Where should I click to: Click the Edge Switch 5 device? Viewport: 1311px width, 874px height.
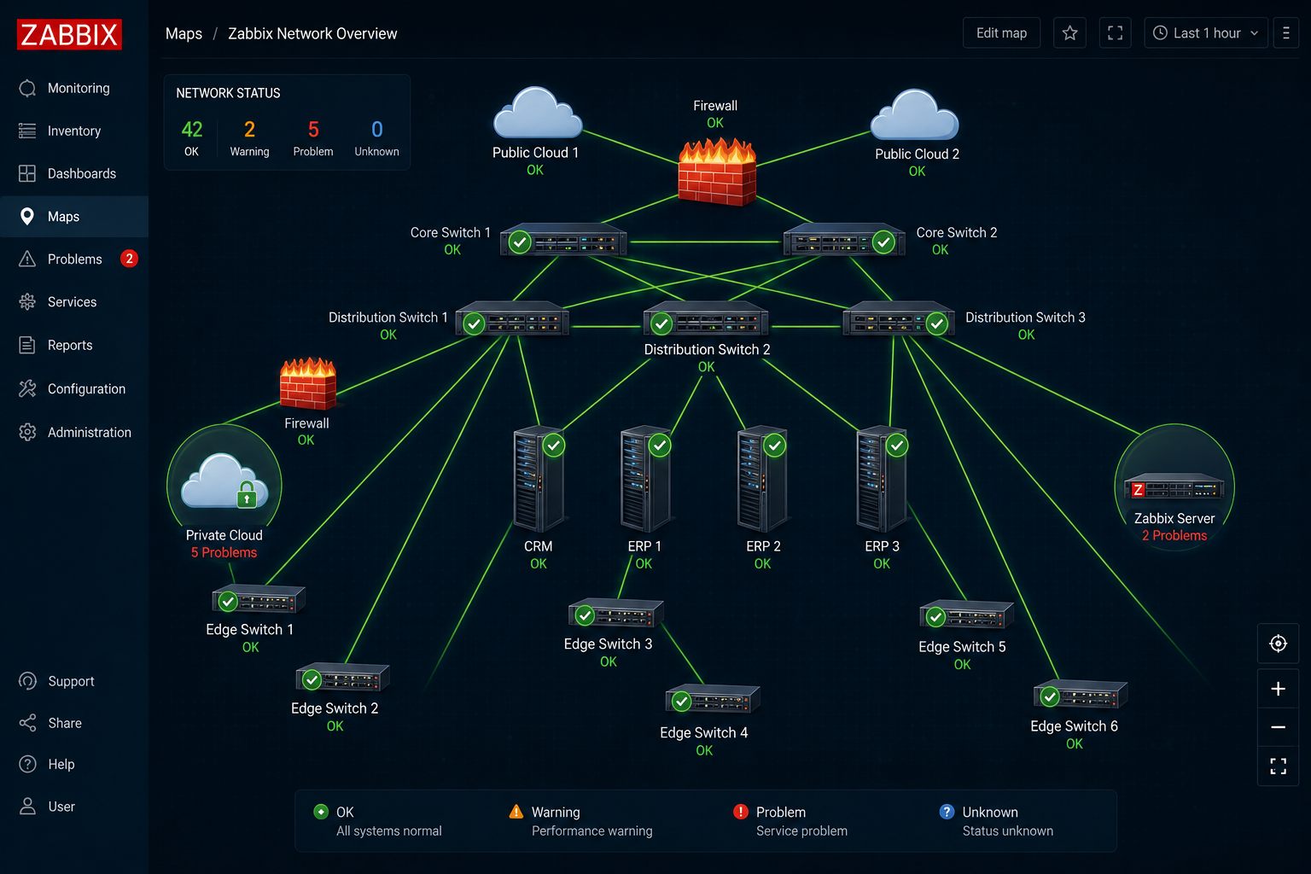pyautogui.click(x=967, y=615)
